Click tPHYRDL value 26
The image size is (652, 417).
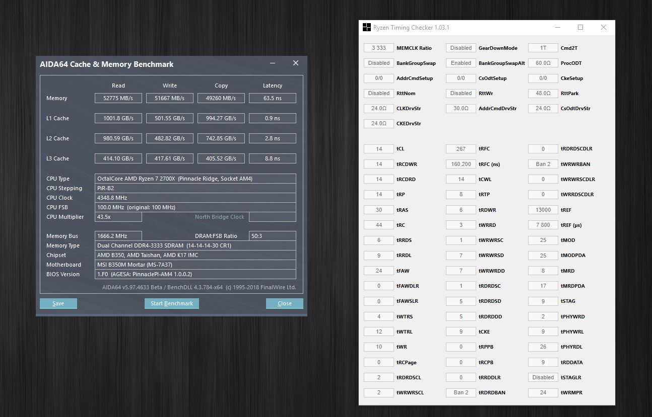[x=543, y=347]
